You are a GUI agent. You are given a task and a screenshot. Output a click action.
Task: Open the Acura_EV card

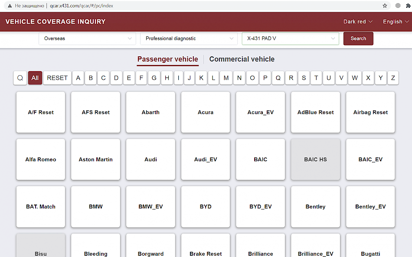[260, 112]
